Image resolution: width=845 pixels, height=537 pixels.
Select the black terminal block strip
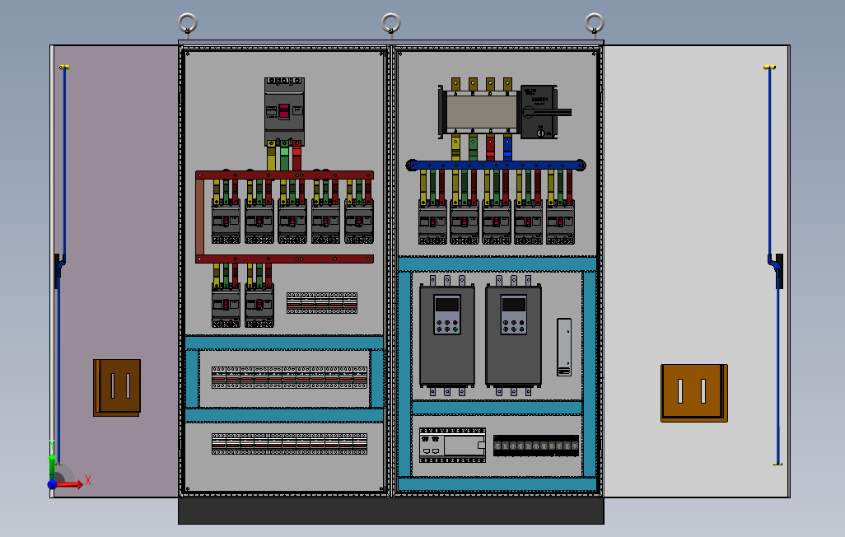tap(536, 446)
